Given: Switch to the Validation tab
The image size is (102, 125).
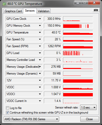Looking at the screenshot, I should (44, 11).
